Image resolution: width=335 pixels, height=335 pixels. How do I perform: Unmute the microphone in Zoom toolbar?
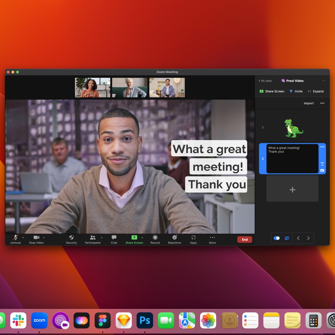coord(15,238)
